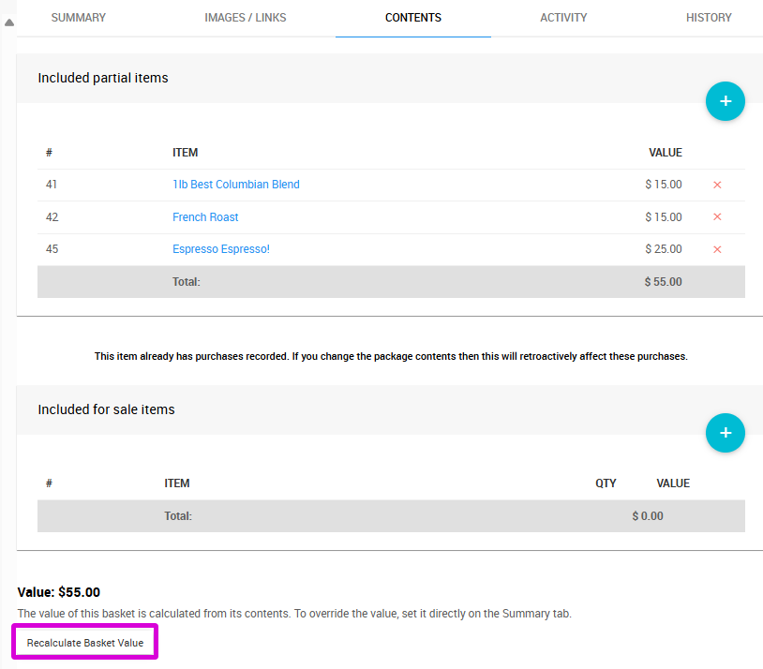This screenshot has width=763, height=669.
Task: Add a new included for sale item
Action: 725,433
